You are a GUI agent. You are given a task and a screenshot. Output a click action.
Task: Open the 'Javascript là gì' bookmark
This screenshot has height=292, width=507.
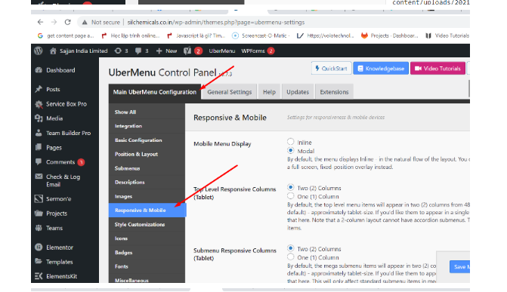tap(196, 35)
